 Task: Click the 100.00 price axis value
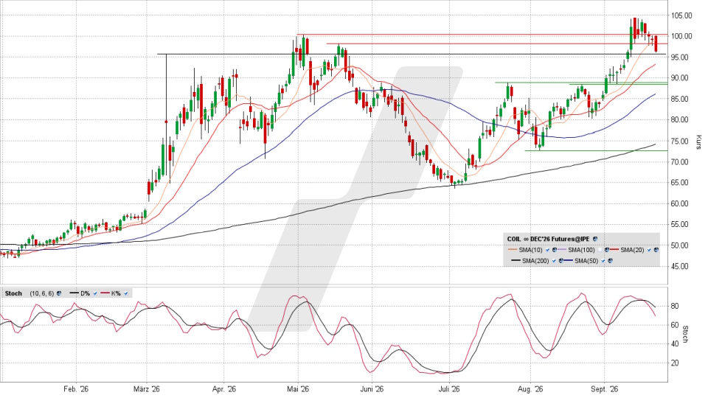tap(681, 36)
